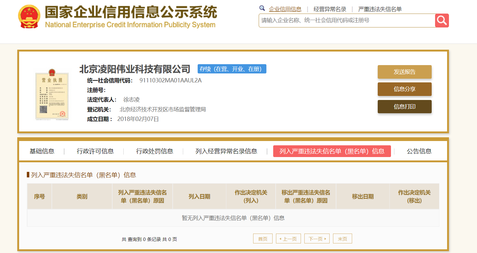The height and width of the screenshot is (253, 477).
Task: Click the 作出决定机关(列入) column header
Action: point(251,197)
